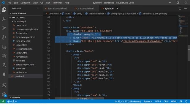Open the Accounts menu icon
The image size is (190, 107).
click(4, 85)
